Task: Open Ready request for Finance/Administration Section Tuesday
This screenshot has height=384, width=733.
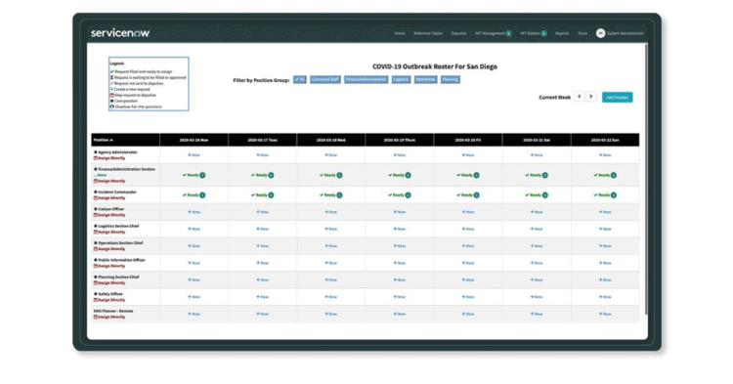Action: click(x=262, y=175)
